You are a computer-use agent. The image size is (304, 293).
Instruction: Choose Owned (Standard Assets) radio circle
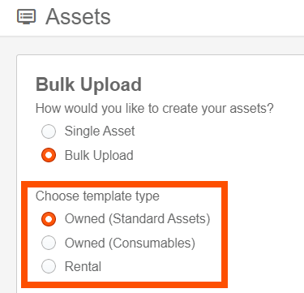pyautogui.click(x=49, y=219)
